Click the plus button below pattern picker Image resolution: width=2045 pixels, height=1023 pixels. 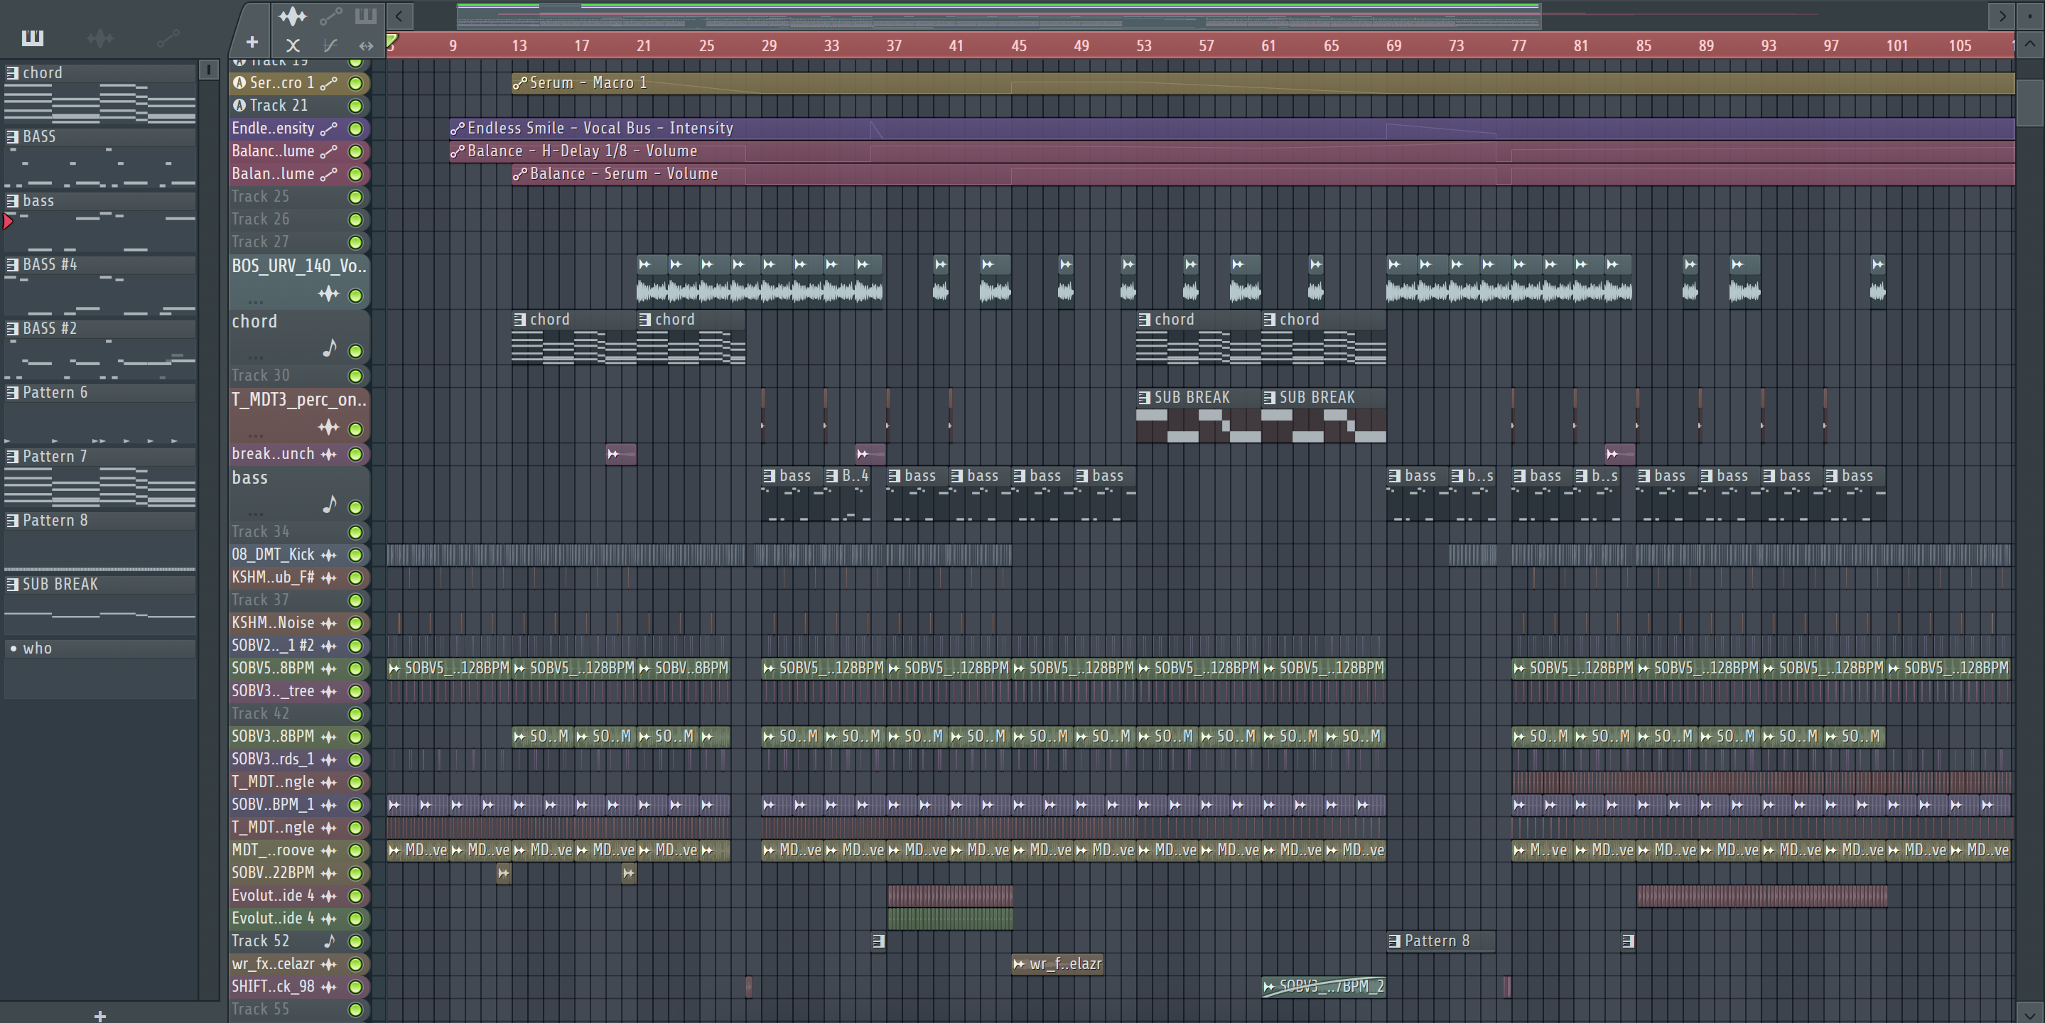click(x=100, y=1016)
